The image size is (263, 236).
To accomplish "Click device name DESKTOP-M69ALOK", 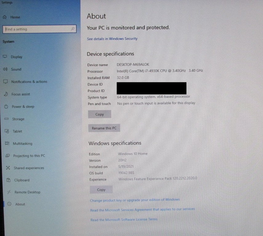I will [x=133, y=65].
